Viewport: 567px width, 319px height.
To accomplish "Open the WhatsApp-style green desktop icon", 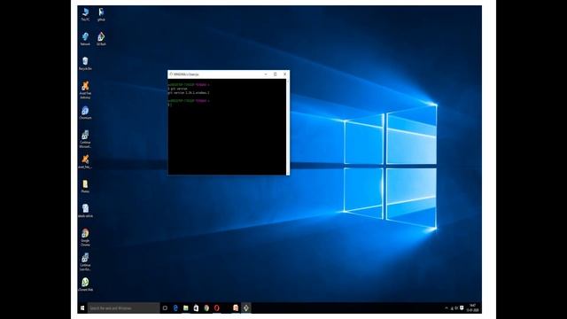I will (85, 284).
